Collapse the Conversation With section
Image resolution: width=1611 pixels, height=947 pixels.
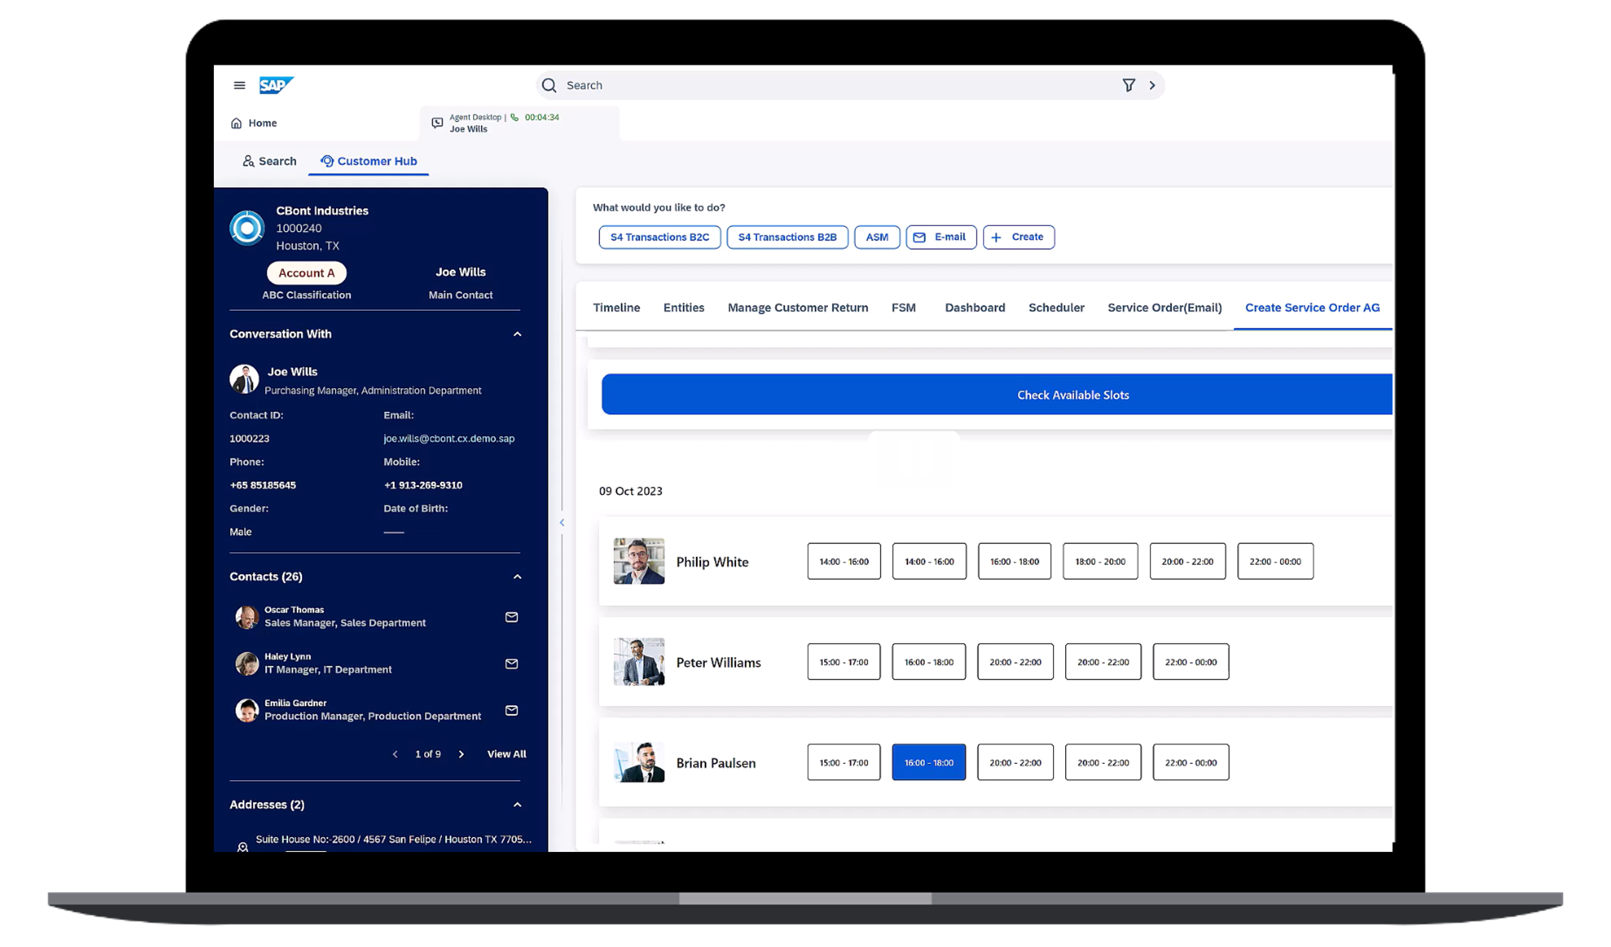point(517,334)
